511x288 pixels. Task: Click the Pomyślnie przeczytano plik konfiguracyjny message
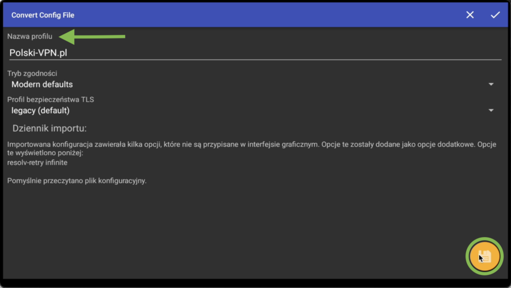pyautogui.click(x=77, y=181)
